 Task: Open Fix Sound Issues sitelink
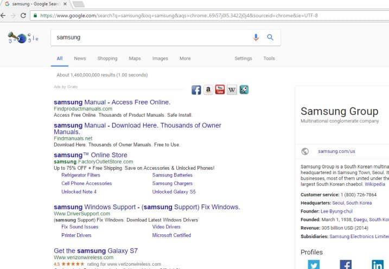pyautogui.click(x=80, y=227)
